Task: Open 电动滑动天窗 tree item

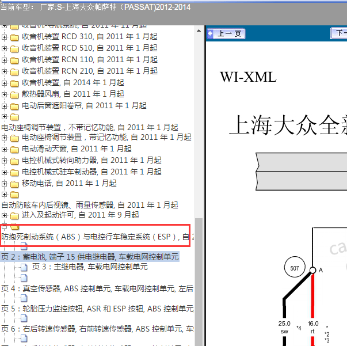Action: click(77, 149)
